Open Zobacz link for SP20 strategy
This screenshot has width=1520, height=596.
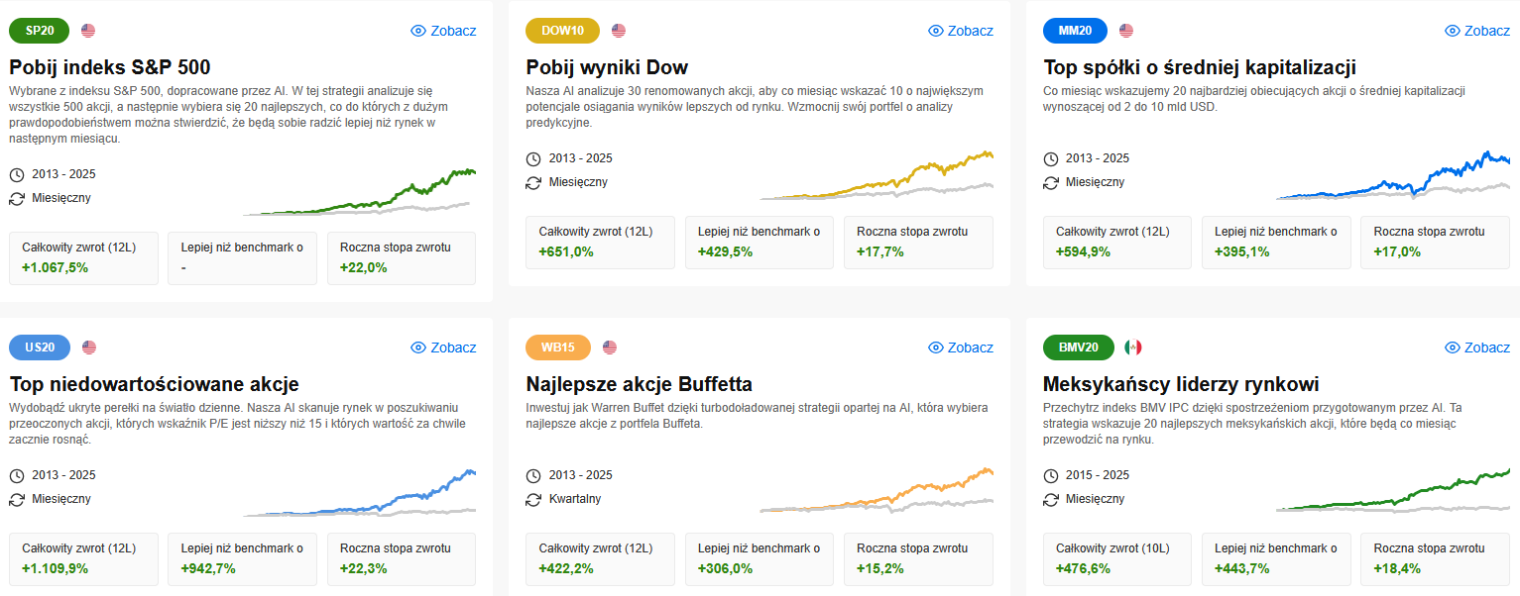(x=443, y=31)
